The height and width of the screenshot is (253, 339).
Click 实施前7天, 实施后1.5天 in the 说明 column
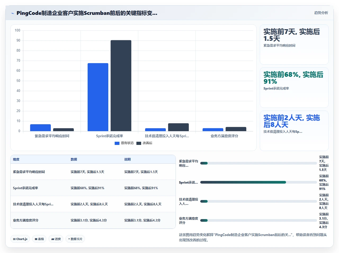pos(141,172)
